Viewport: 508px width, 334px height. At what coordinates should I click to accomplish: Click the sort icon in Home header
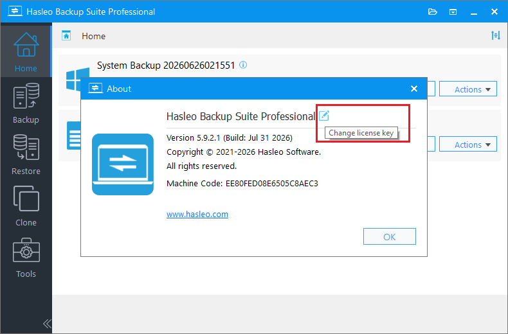(x=495, y=35)
